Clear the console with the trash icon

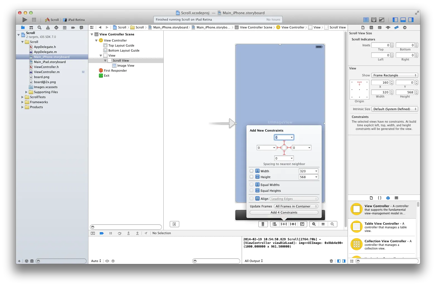tap(331, 261)
